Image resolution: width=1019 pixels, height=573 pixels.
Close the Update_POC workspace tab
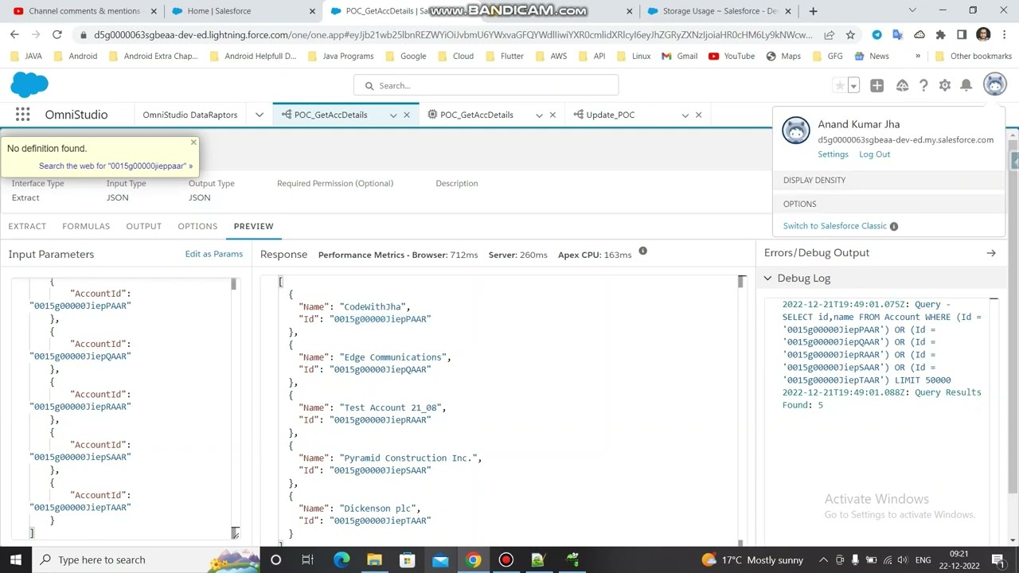[698, 115]
